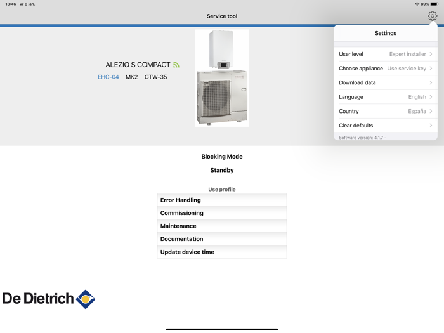This screenshot has width=444, height=333.
Task: Tap the Service tool title
Action: pyautogui.click(x=222, y=16)
